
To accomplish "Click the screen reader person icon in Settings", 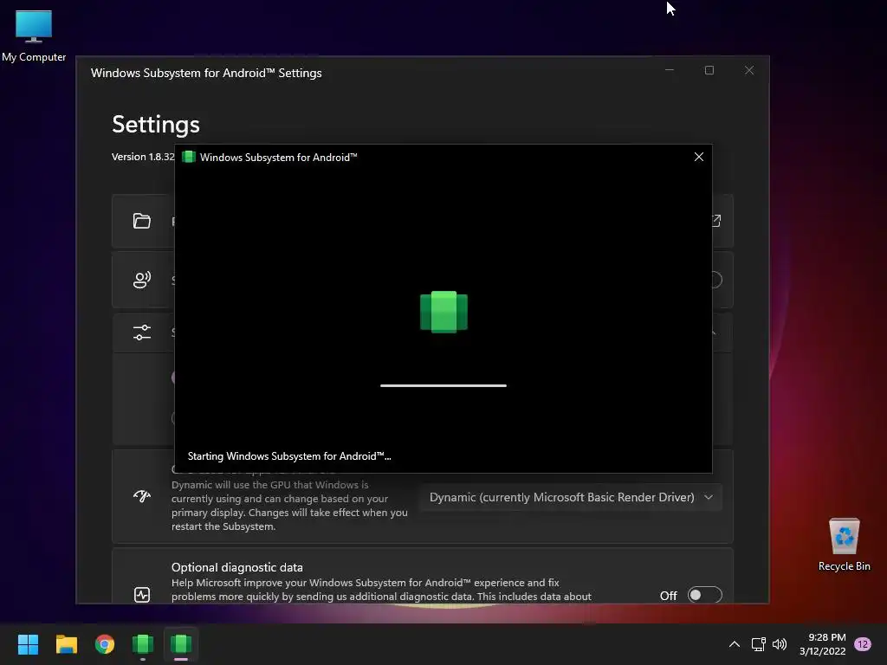I will pos(141,280).
